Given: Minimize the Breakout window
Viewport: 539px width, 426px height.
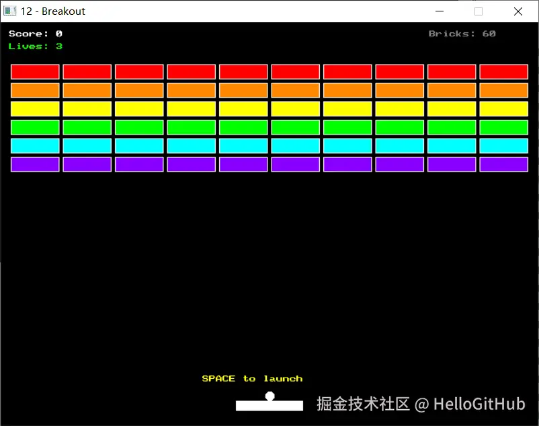Looking at the screenshot, I should (x=440, y=11).
